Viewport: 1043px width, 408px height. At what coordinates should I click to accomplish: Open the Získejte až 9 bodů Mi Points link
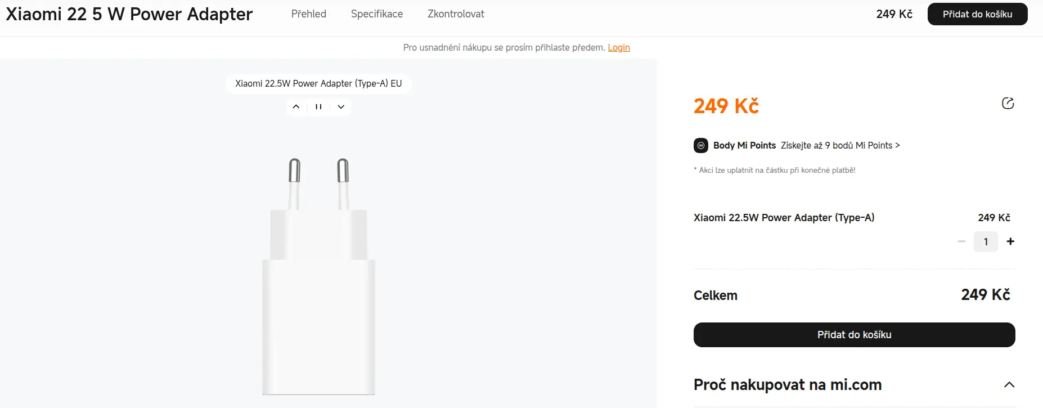click(x=840, y=146)
